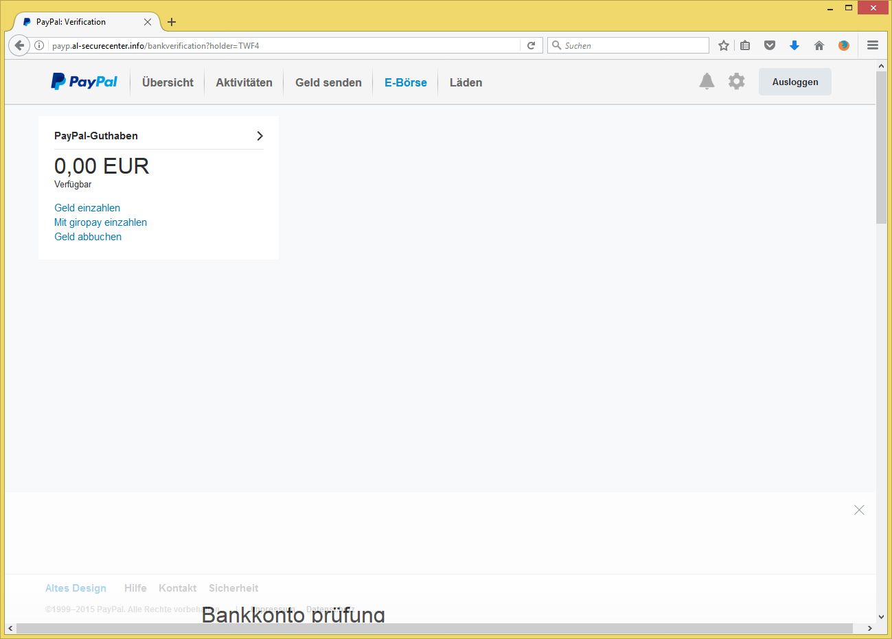892x639 pixels.
Task: Open a new tab with plus icon
Action: [172, 22]
